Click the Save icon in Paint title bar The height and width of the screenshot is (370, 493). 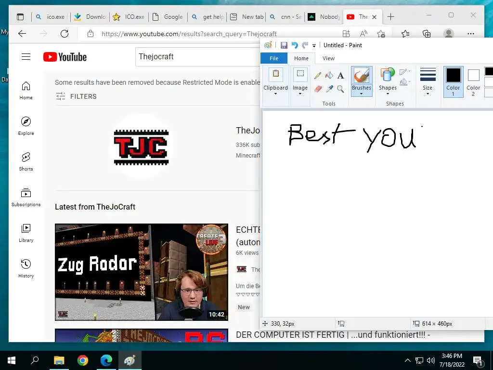tap(284, 45)
